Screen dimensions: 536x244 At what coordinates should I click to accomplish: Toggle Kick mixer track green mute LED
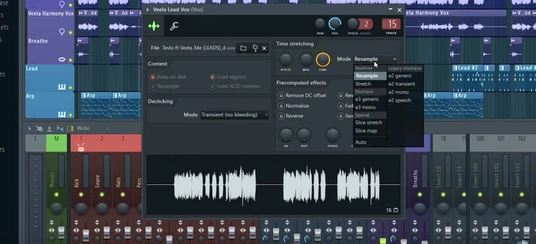coord(81,195)
